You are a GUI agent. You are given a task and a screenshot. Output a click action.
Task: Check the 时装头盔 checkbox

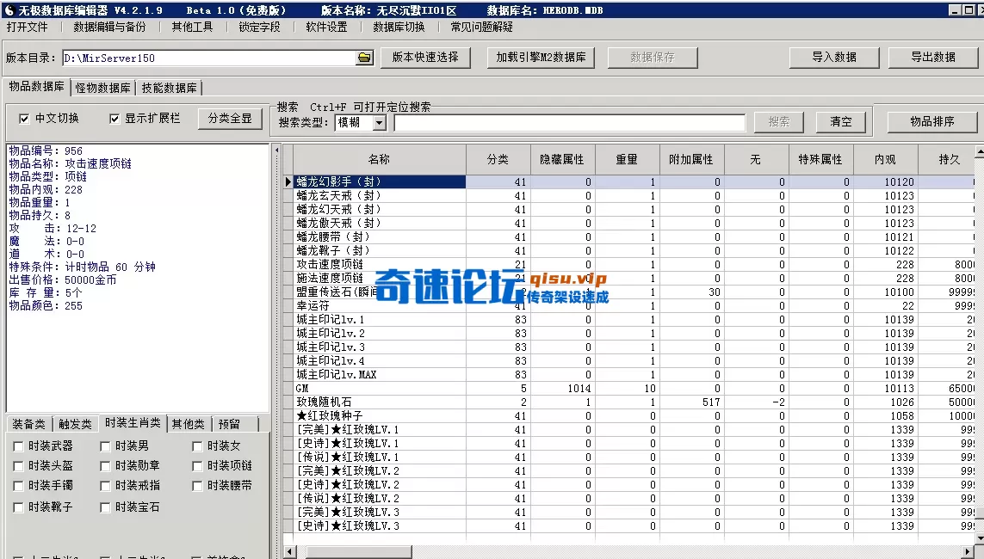[18, 466]
